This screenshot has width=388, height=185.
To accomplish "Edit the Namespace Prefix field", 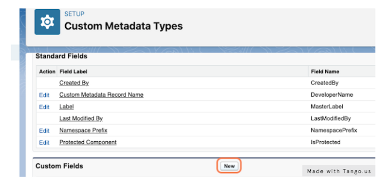I will [x=44, y=130].
